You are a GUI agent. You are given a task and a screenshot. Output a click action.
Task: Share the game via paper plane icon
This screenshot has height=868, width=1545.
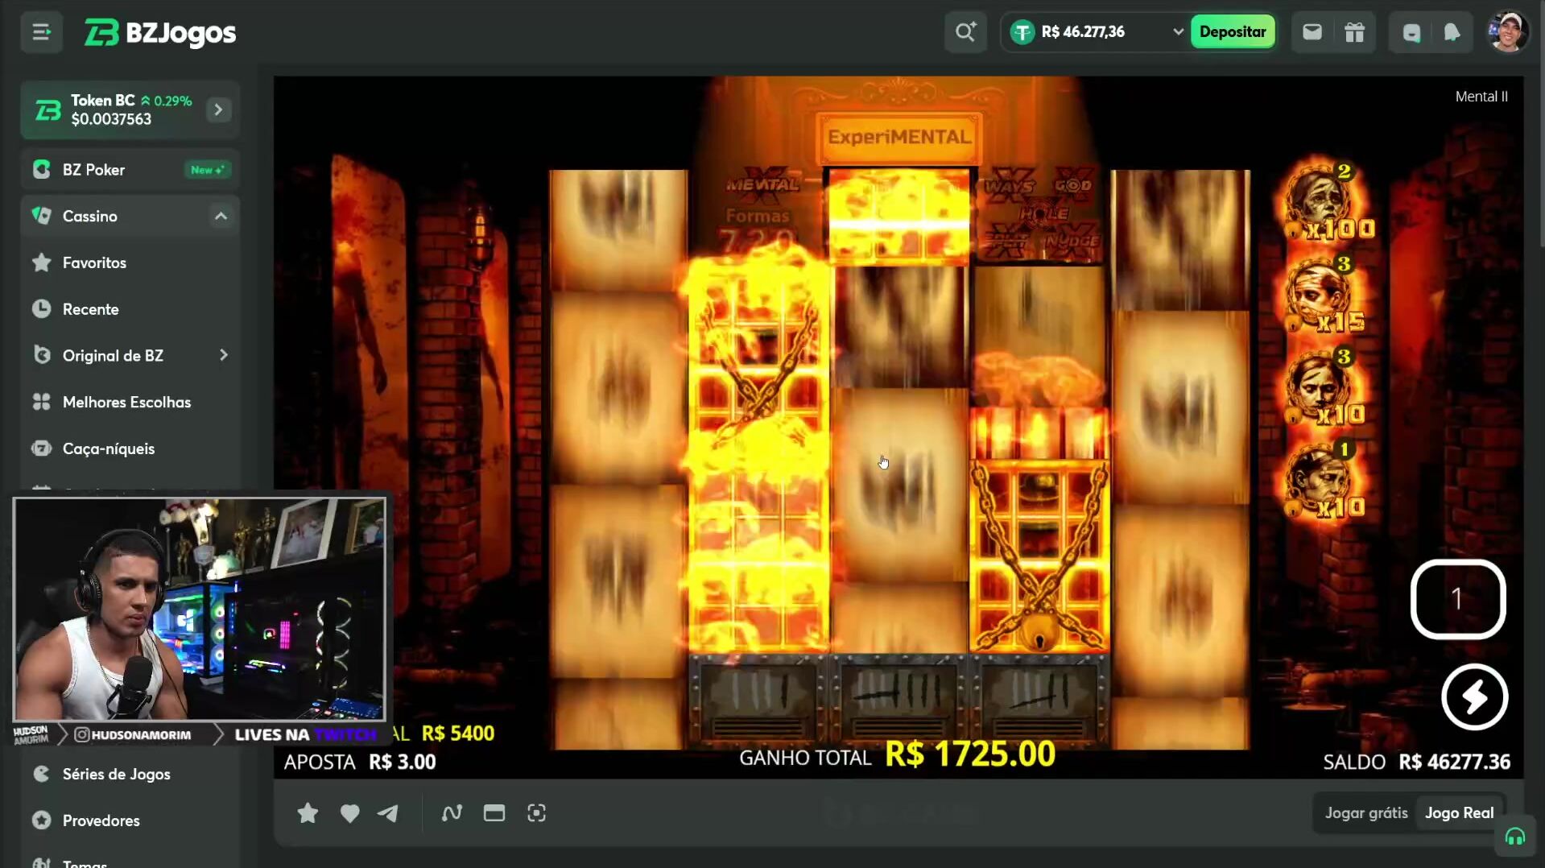click(x=388, y=813)
